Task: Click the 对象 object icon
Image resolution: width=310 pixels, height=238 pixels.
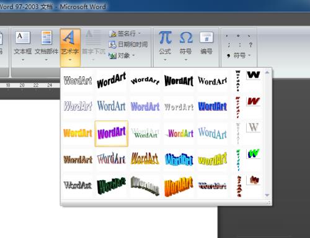Action: [113, 55]
